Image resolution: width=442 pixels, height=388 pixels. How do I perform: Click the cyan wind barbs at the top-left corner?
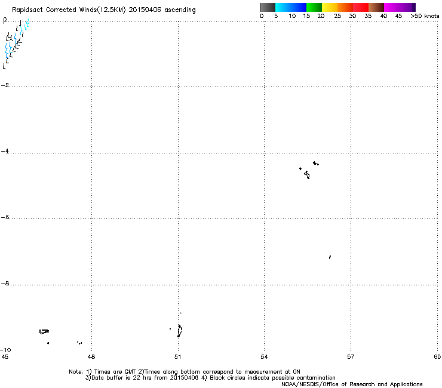(24, 26)
